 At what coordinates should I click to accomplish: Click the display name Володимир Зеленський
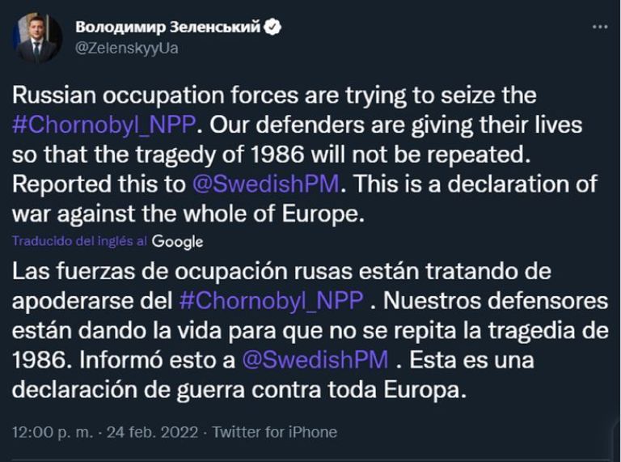pos(168,27)
